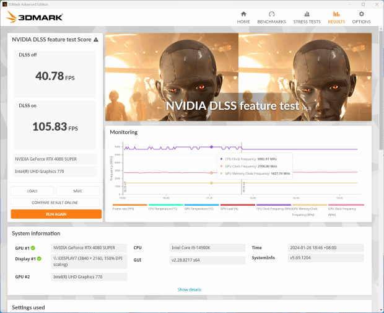Click the CPU value Intel Core i9-14900K

pos(207,248)
